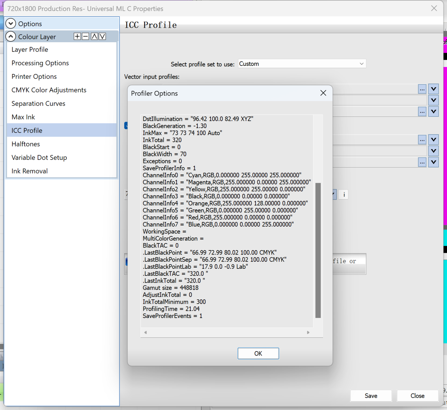Close the Profiler Options dialog with X
Image resolution: width=447 pixels, height=410 pixels.
pyautogui.click(x=323, y=93)
